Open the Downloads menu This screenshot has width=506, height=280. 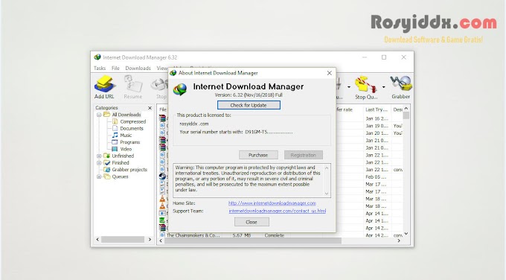(x=138, y=69)
